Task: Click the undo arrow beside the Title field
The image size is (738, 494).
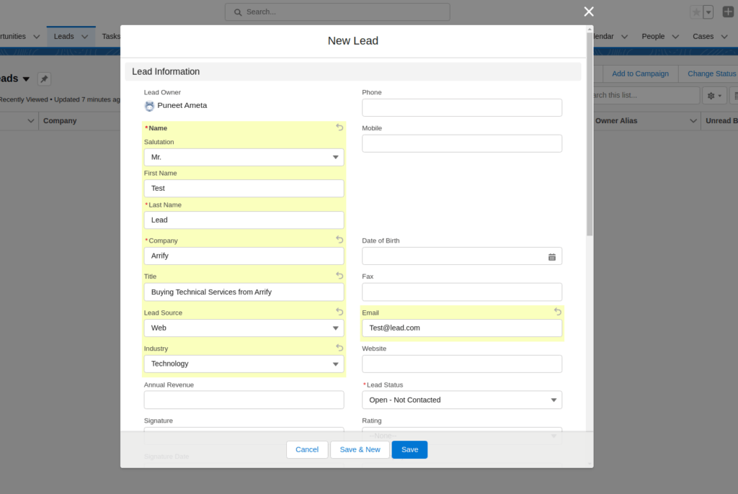Action: (x=339, y=275)
